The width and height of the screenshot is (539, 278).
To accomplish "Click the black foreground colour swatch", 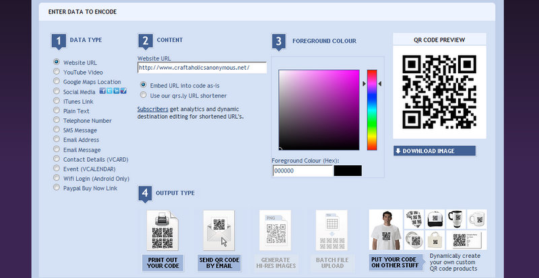I will point(348,171).
